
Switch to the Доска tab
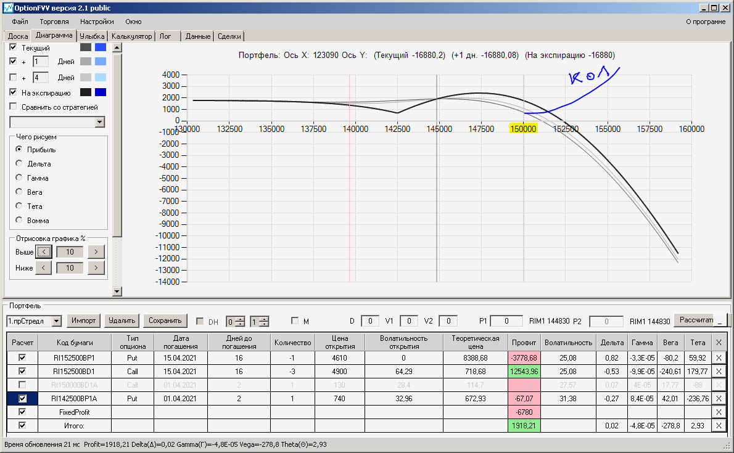tap(18, 36)
